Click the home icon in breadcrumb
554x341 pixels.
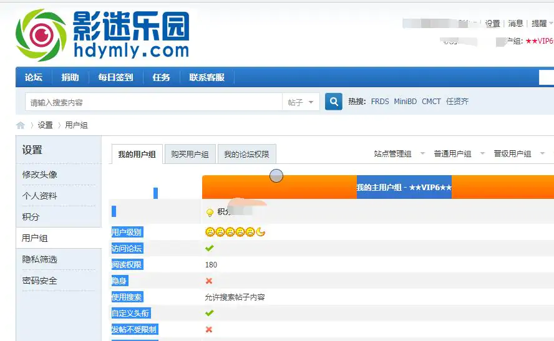[21, 125]
